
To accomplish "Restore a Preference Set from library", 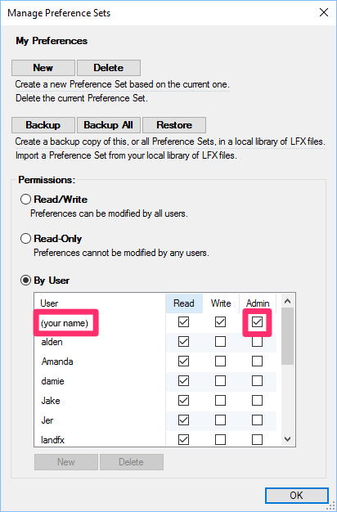I will point(174,125).
